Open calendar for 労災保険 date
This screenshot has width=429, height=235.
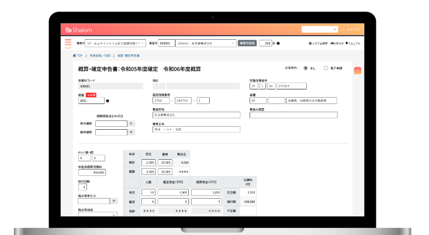tap(132, 124)
